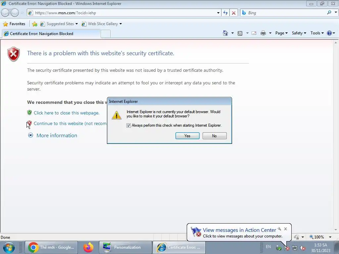Click the Read Mail icon

pos(254,33)
